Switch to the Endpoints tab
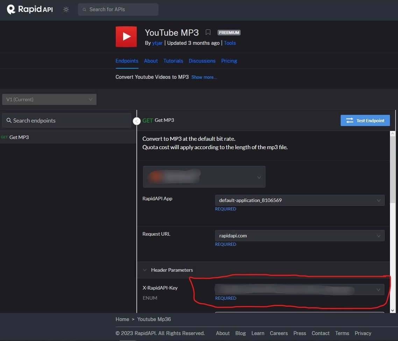This screenshot has width=398, height=341. (x=127, y=61)
